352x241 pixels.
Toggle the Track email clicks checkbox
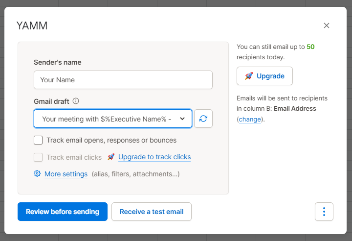click(x=38, y=157)
